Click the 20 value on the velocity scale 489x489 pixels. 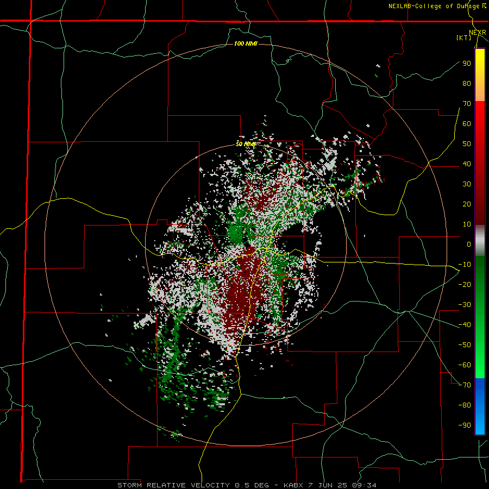(467, 204)
